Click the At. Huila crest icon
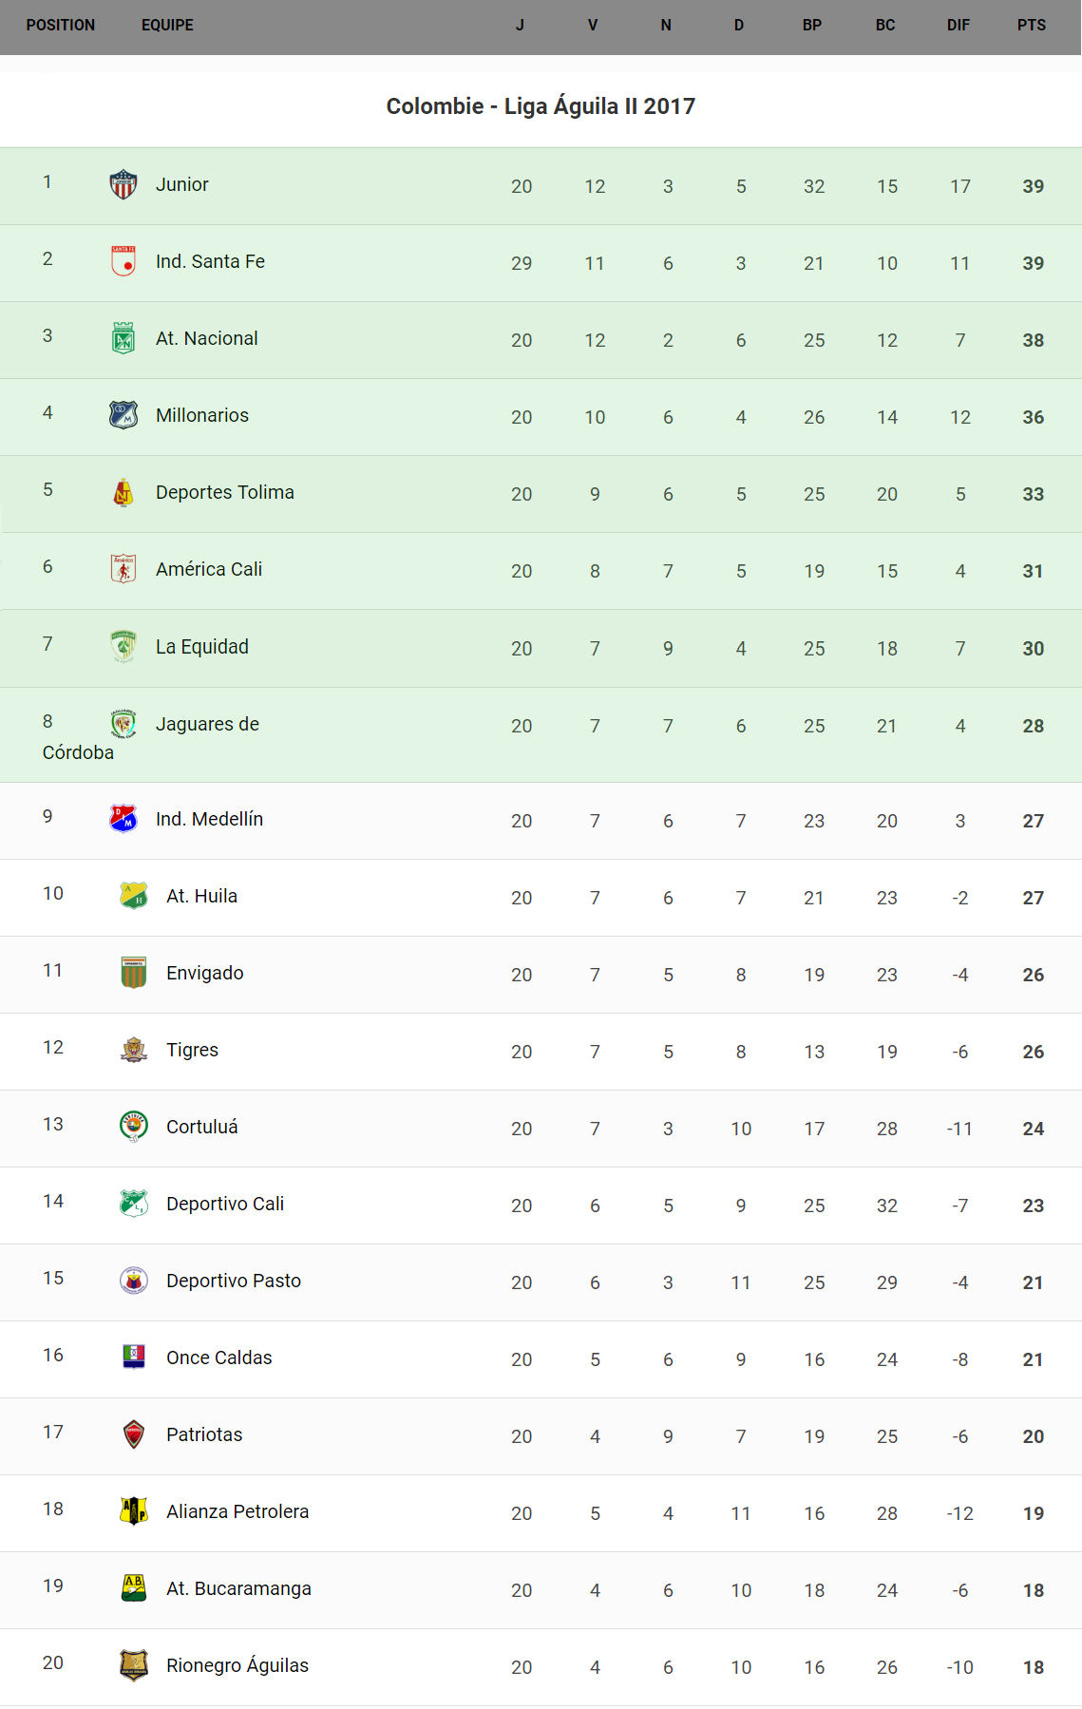 click(x=134, y=896)
